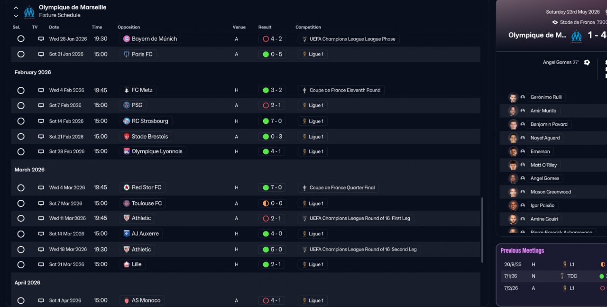Open UEFA Champions League Round of 16 First Leg
This screenshot has height=307, width=607.
pos(356,218)
